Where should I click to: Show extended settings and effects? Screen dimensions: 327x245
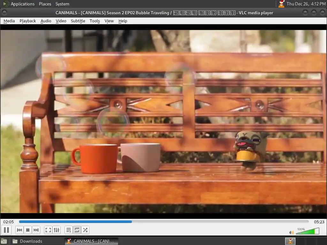coord(57,230)
